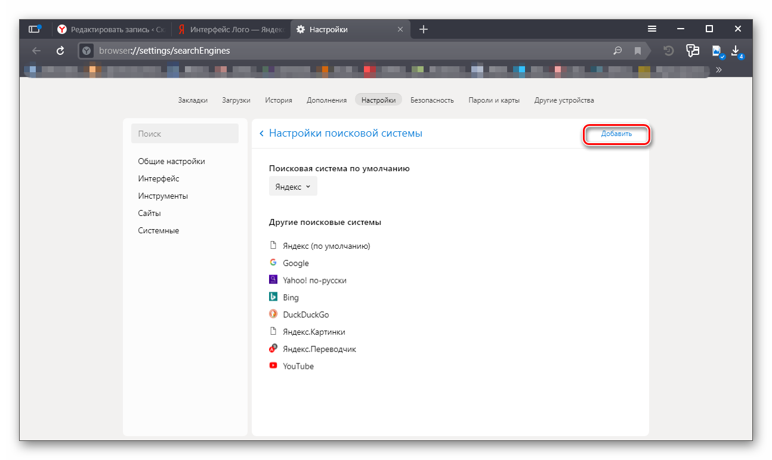Screen dimensions: 772x460
Task: Select the Yahoo! по-русски row text
Action: (x=314, y=280)
